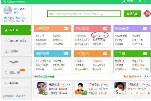The height and width of the screenshot is (101, 151).
Task: Select the 到店维修 sidebar tab
Action: 16,62
